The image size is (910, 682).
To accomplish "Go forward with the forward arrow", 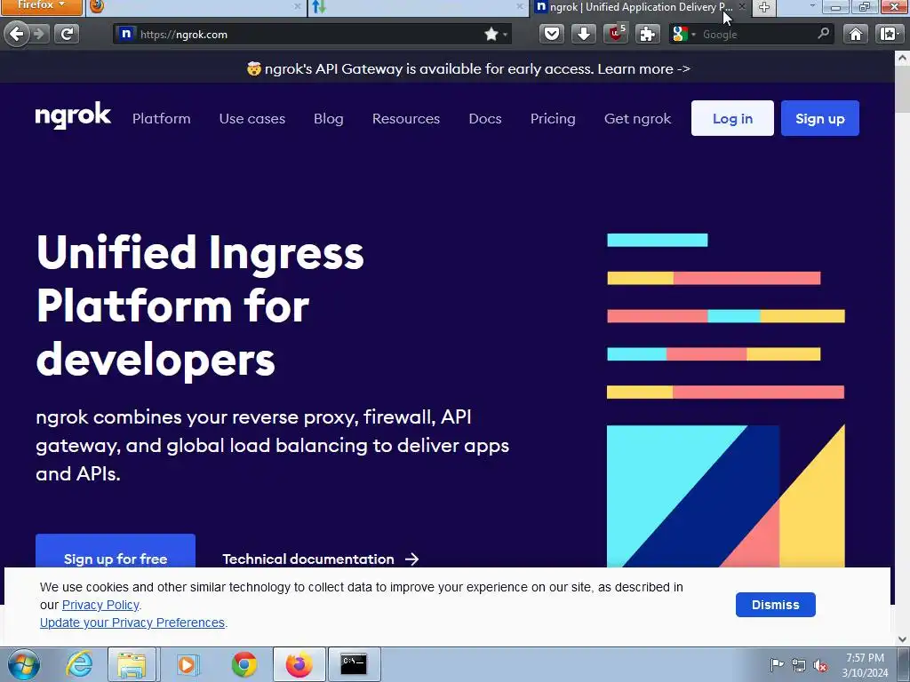I will [39, 35].
